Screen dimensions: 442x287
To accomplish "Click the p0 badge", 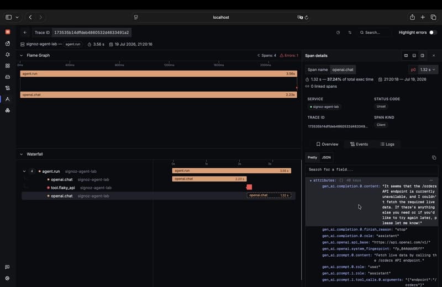I will [413, 70].
